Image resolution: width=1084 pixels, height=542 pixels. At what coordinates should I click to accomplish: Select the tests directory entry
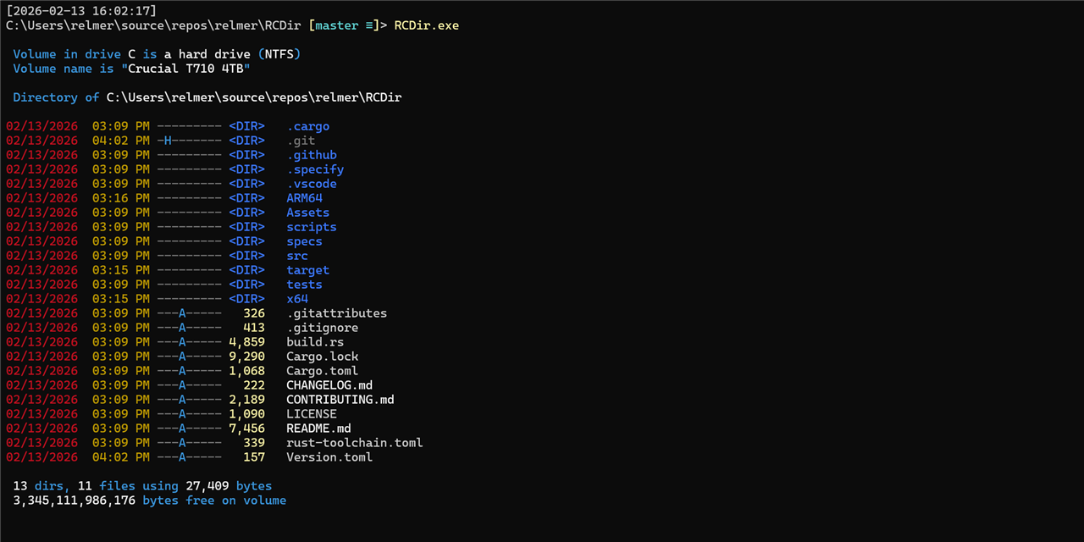[304, 285]
